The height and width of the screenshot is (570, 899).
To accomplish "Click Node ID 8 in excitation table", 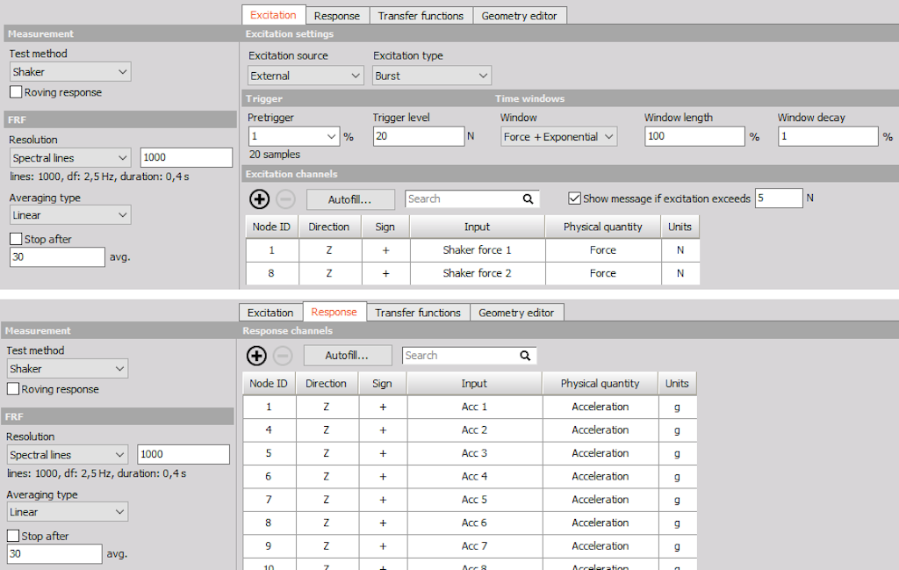I will 272,273.
